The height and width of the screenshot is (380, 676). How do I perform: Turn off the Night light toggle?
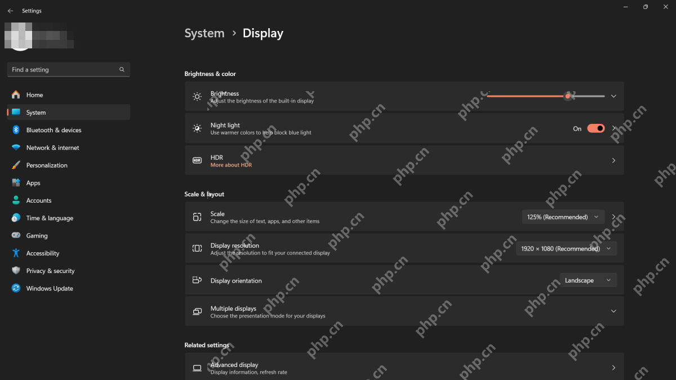click(x=596, y=128)
